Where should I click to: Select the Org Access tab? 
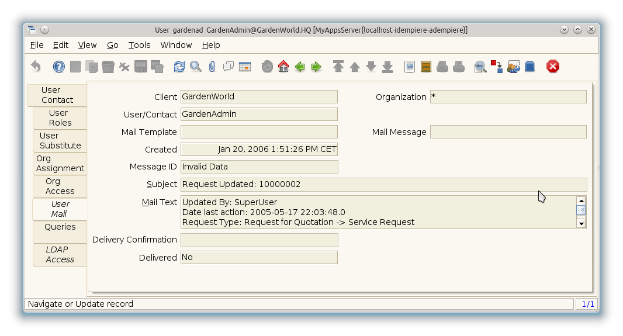(60, 186)
